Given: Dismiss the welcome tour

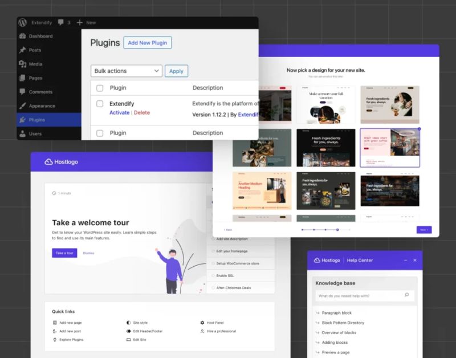Looking at the screenshot, I should (89, 253).
